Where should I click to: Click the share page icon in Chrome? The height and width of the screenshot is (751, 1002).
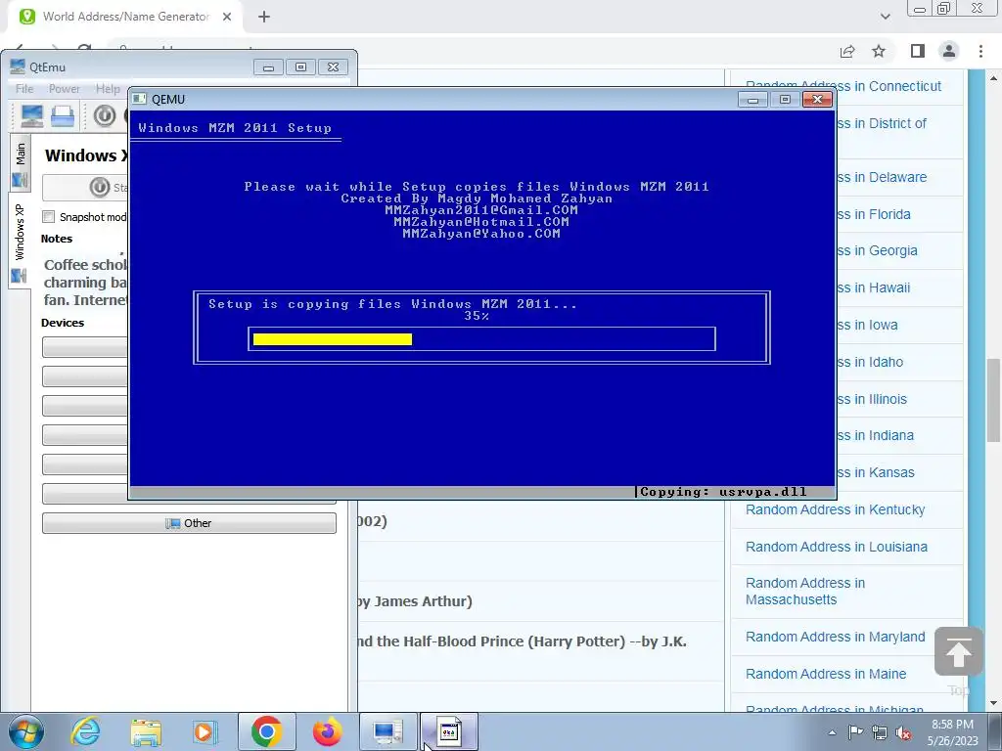tap(847, 51)
